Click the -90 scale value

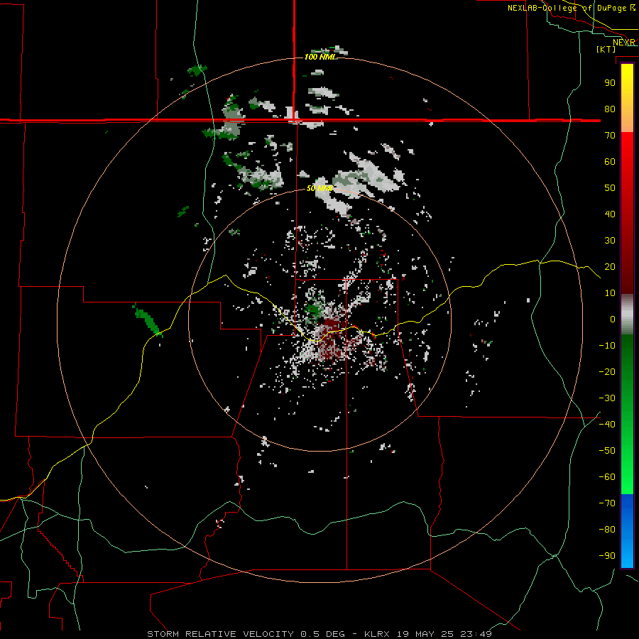pos(607,556)
